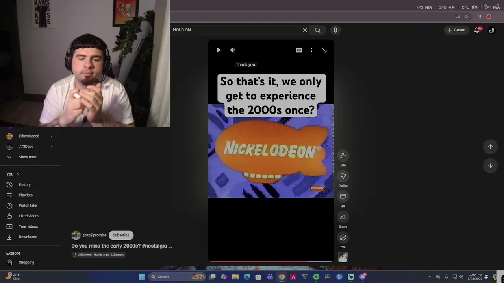This screenshot has height=283, width=504.
Task: Dislike this Short
Action: pos(343,176)
